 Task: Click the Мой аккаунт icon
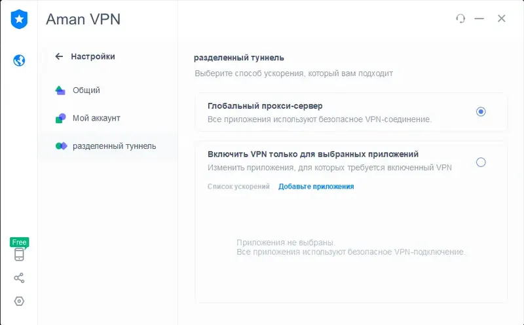coord(60,118)
